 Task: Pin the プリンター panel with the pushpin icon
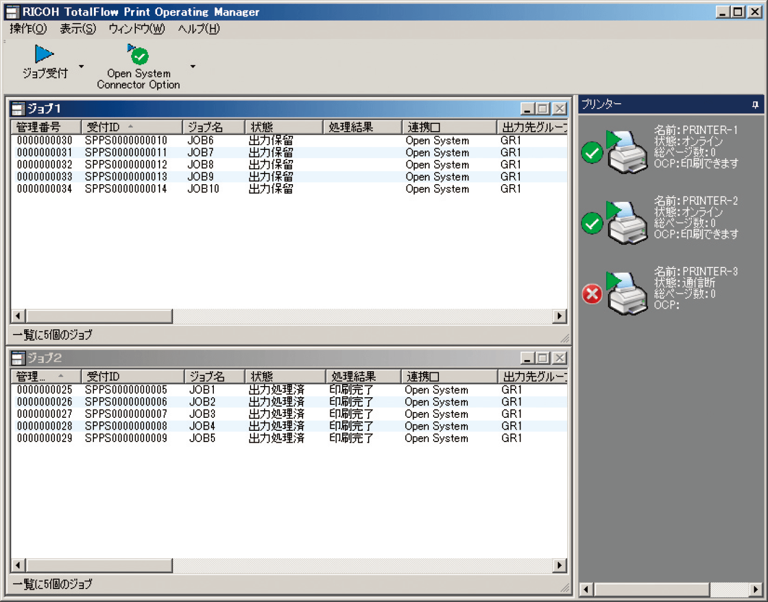(x=754, y=104)
